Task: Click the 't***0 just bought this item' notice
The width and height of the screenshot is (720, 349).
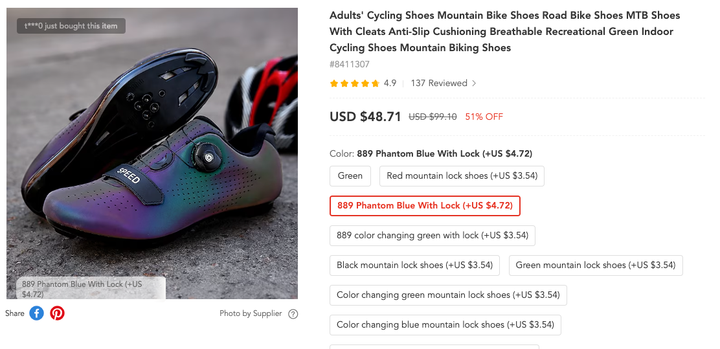Action: click(x=71, y=26)
